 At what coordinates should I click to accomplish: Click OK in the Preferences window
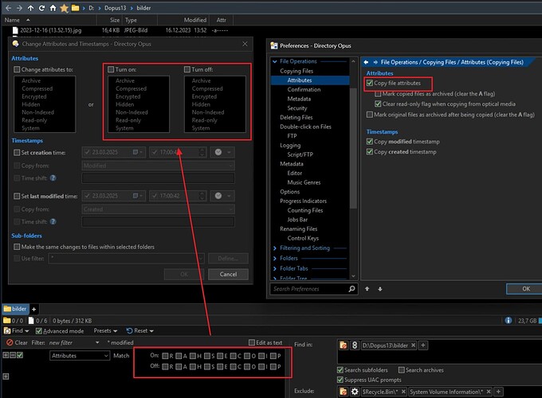(525, 289)
